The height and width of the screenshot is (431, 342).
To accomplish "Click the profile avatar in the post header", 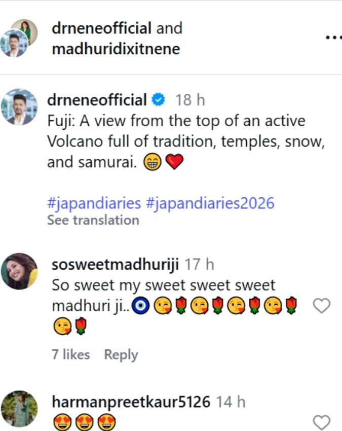I will coord(23,35).
